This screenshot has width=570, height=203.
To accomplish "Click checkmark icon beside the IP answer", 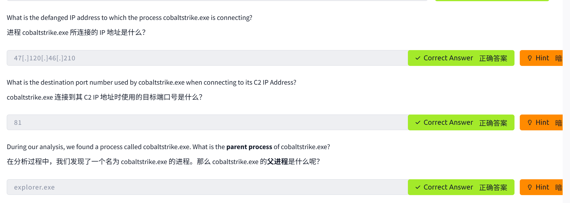I will pos(418,58).
